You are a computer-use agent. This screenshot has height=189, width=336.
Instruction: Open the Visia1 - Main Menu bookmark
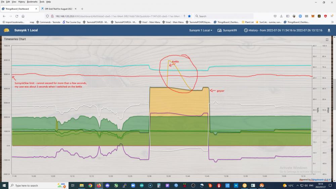(x=150, y=22)
